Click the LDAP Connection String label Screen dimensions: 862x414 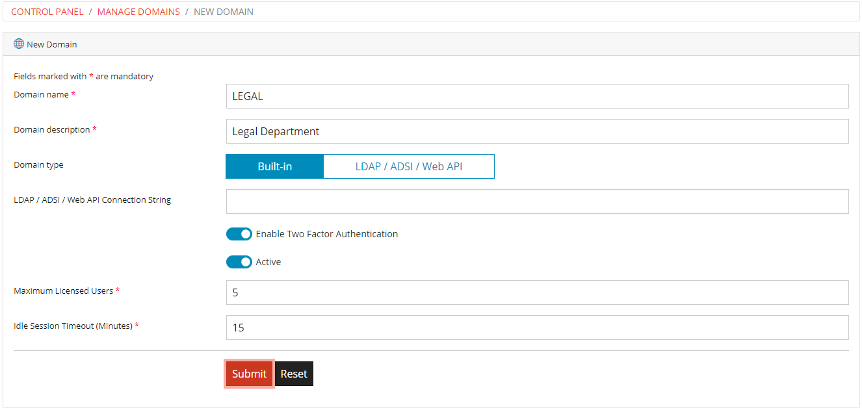[92, 200]
